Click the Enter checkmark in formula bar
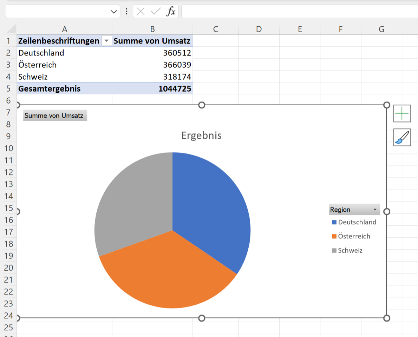Screen dimensions: 418x337 pos(156,12)
